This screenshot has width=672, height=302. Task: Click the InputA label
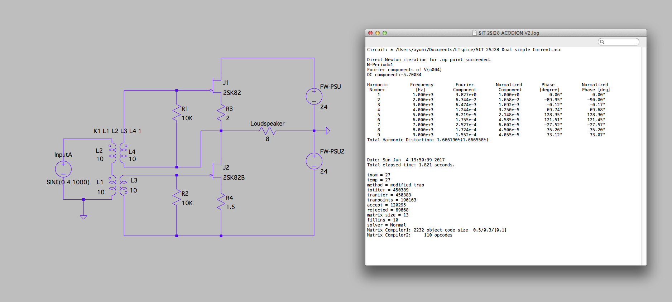tap(63, 155)
